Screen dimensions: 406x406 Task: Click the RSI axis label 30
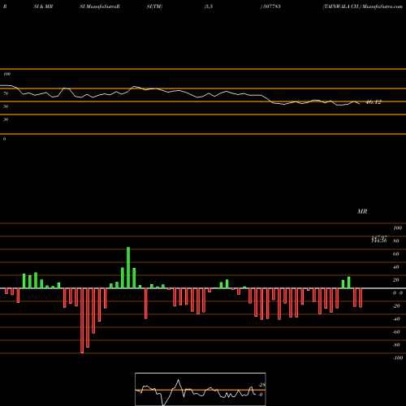coord(6,119)
